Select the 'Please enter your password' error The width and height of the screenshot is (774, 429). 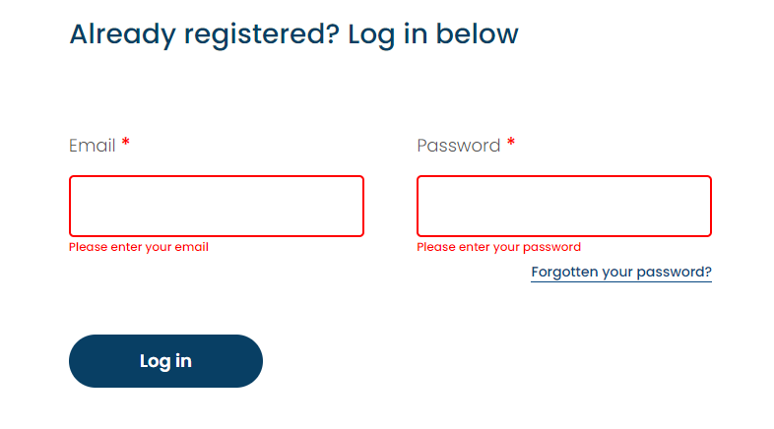(498, 247)
